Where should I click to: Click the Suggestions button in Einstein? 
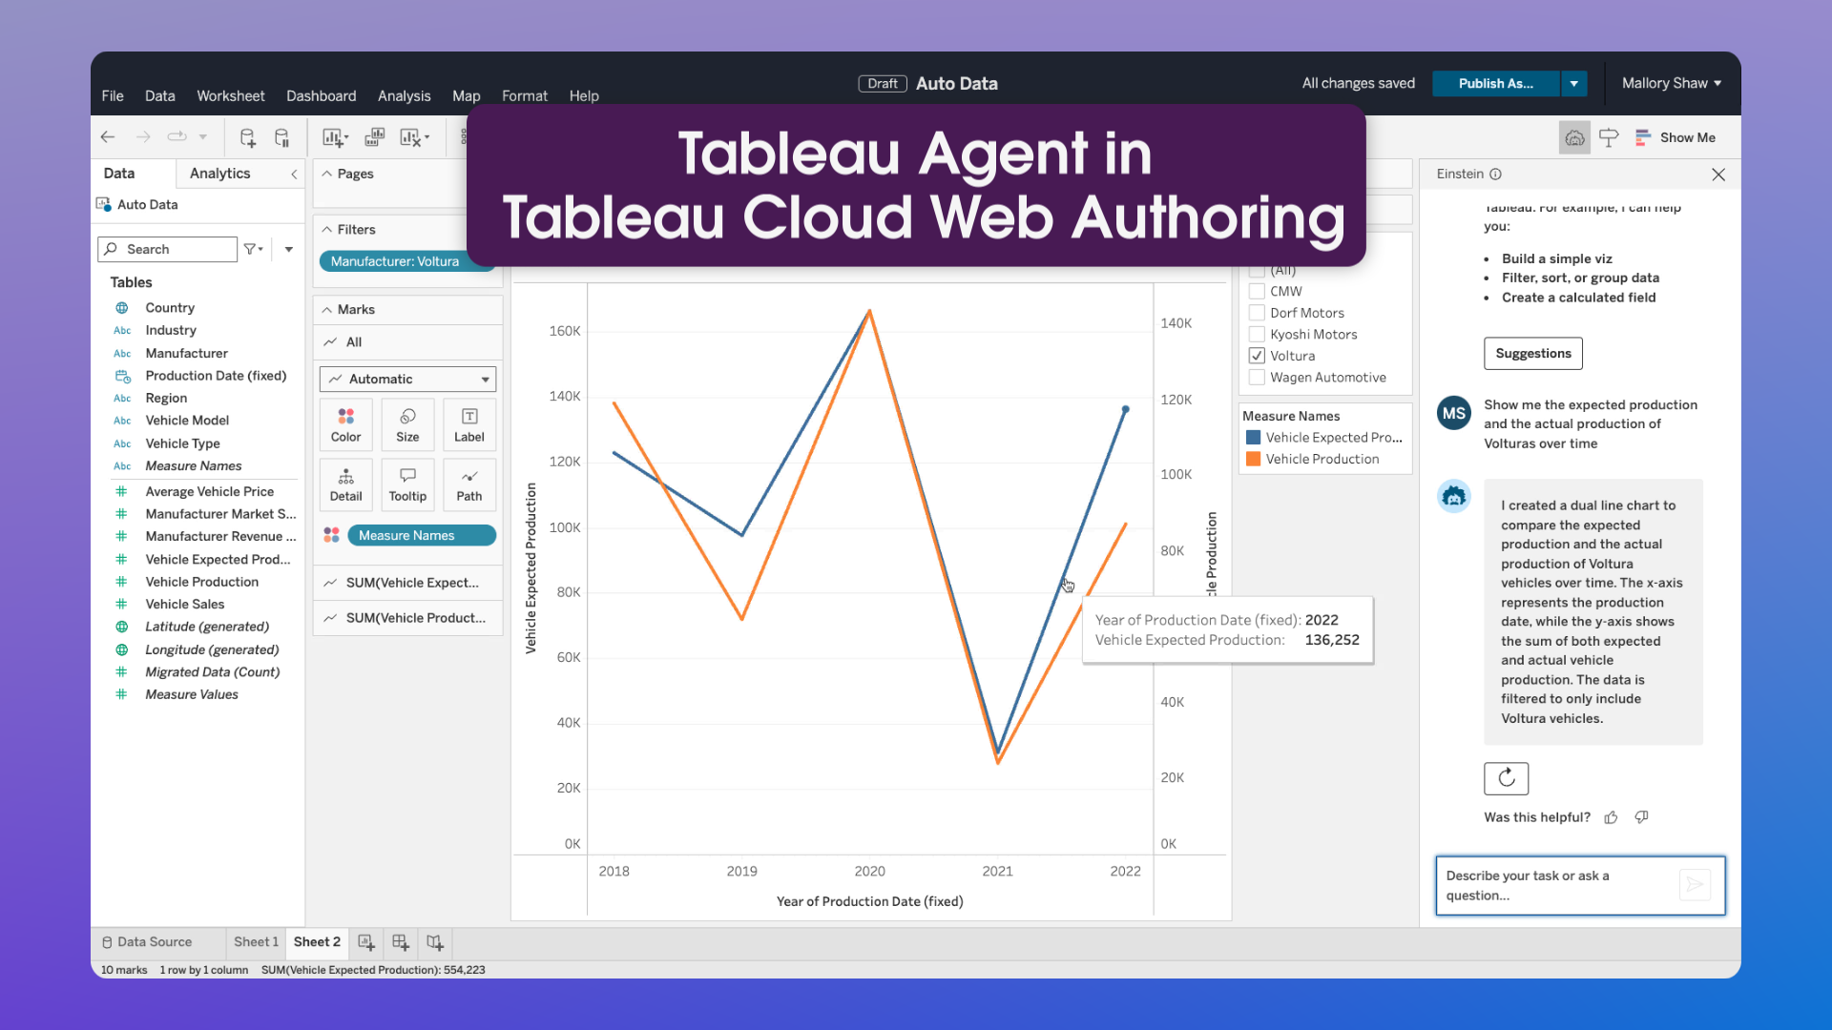(1532, 352)
